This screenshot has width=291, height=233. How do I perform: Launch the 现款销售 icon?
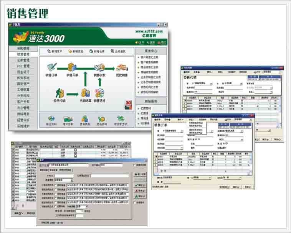122,68
